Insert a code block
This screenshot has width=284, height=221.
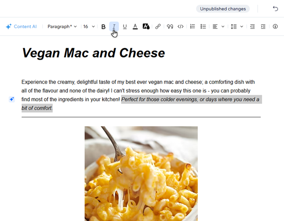[181, 27]
